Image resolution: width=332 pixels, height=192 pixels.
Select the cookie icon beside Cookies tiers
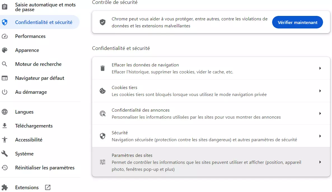[103, 91]
